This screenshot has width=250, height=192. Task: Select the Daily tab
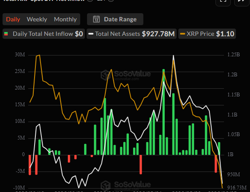(x=13, y=19)
